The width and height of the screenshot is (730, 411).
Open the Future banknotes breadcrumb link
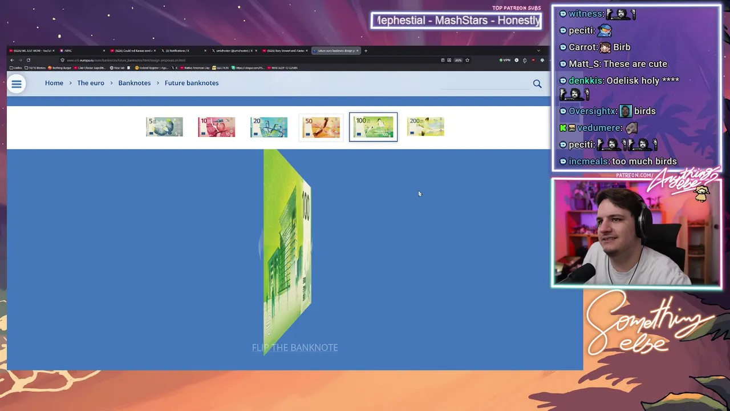pyautogui.click(x=192, y=83)
